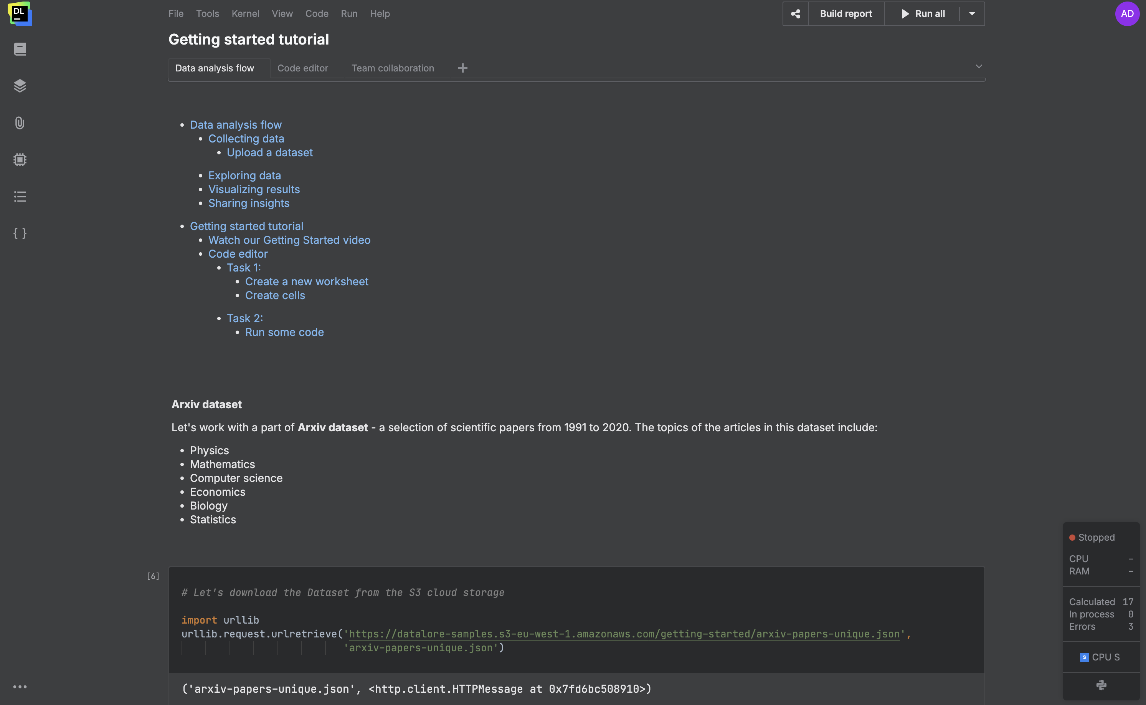Switch to the Team collaboration tab
The height and width of the screenshot is (705, 1146).
click(392, 68)
